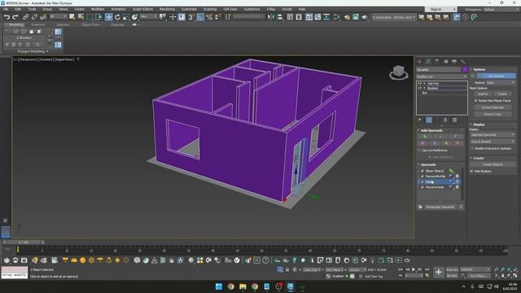
Task: Click the Manipulate Operands button
Action: coord(440,207)
